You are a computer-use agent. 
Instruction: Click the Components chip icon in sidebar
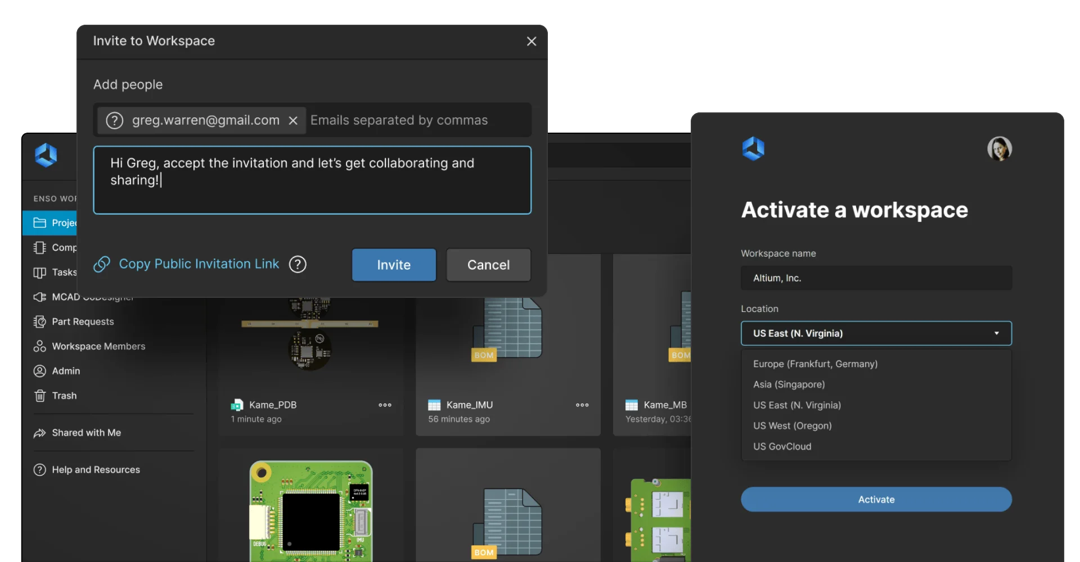pos(39,247)
